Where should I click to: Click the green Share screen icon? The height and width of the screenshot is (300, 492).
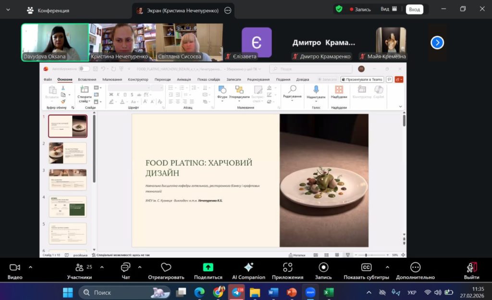click(208, 268)
